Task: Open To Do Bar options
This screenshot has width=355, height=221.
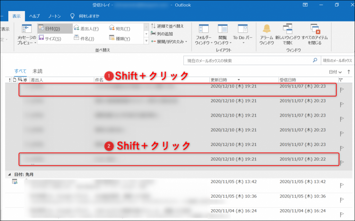Action: pos(243,34)
